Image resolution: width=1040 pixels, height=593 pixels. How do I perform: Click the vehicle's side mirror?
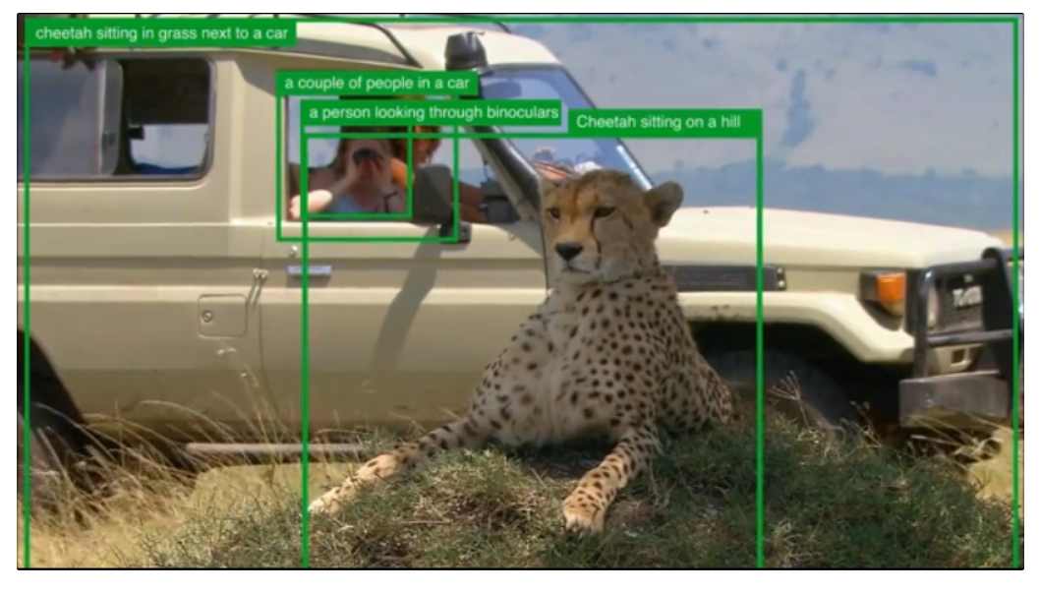pos(434,196)
